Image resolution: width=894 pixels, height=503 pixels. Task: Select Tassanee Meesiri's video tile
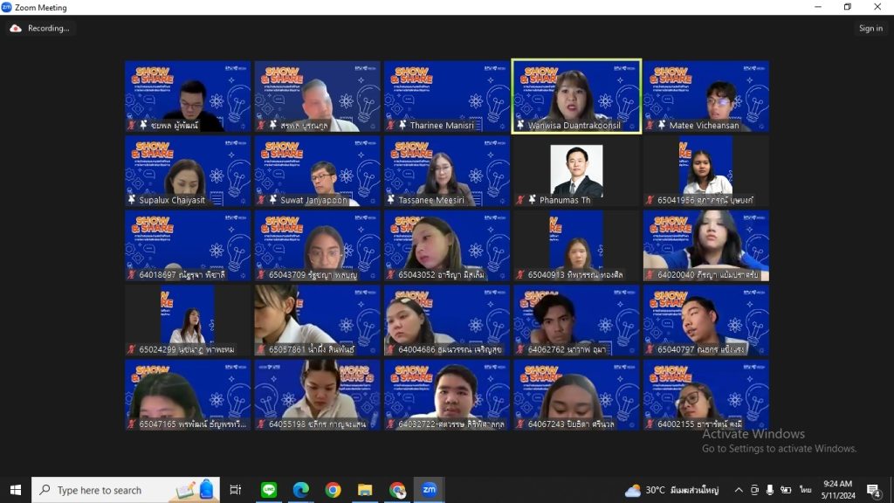[x=446, y=171]
